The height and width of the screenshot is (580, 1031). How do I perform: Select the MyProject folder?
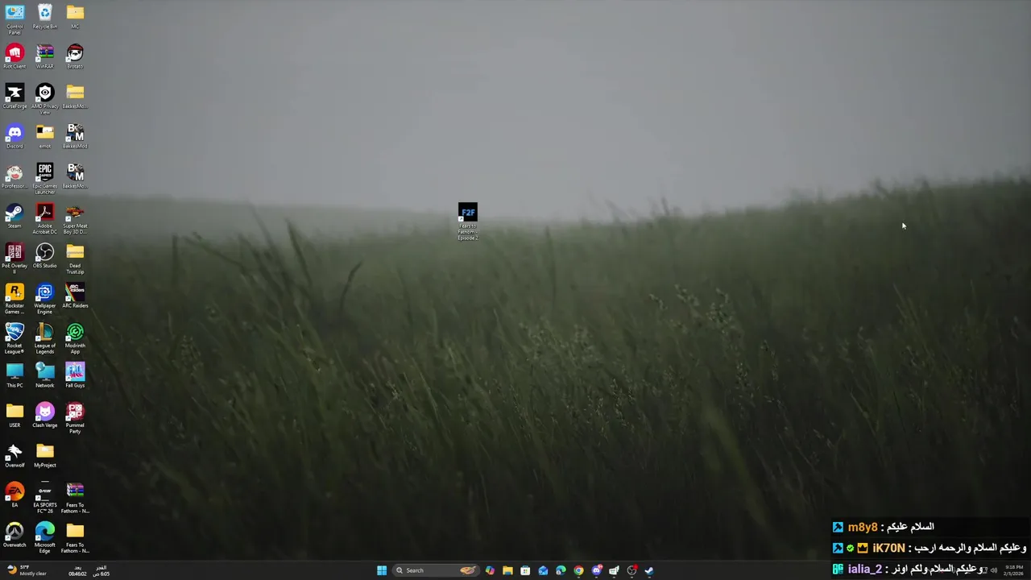tap(44, 455)
